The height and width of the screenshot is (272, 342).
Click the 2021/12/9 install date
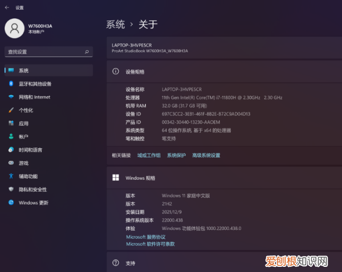172,212
